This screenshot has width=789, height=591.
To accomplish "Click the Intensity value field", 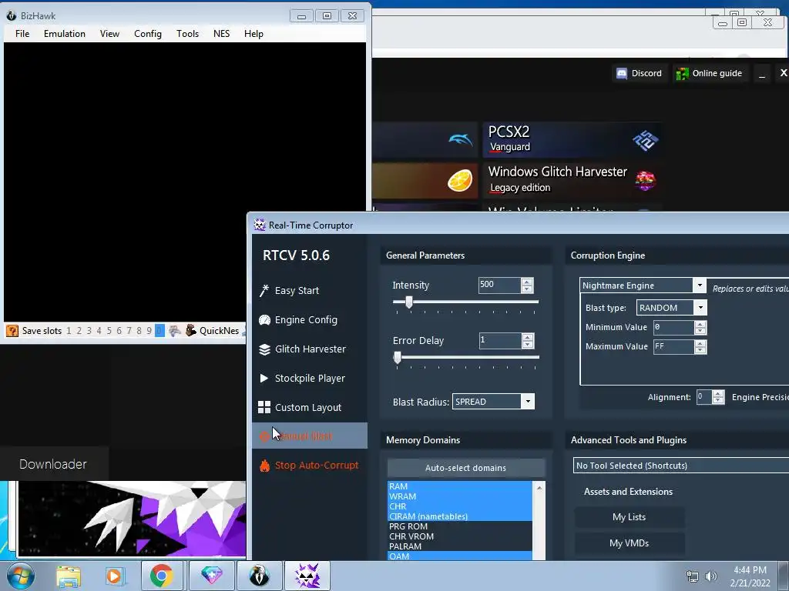I will [x=499, y=285].
